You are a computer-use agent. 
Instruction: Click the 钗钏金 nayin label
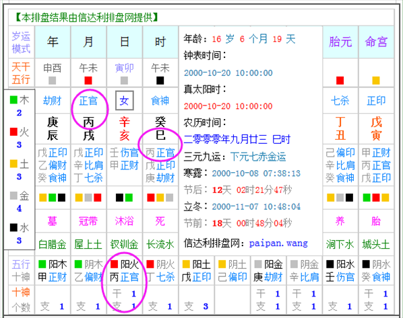point(125,245)
